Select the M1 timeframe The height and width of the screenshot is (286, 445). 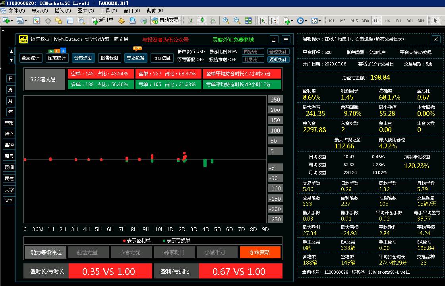tap(331, 21)
